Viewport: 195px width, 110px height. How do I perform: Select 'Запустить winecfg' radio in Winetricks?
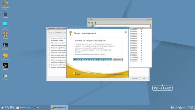49,46
